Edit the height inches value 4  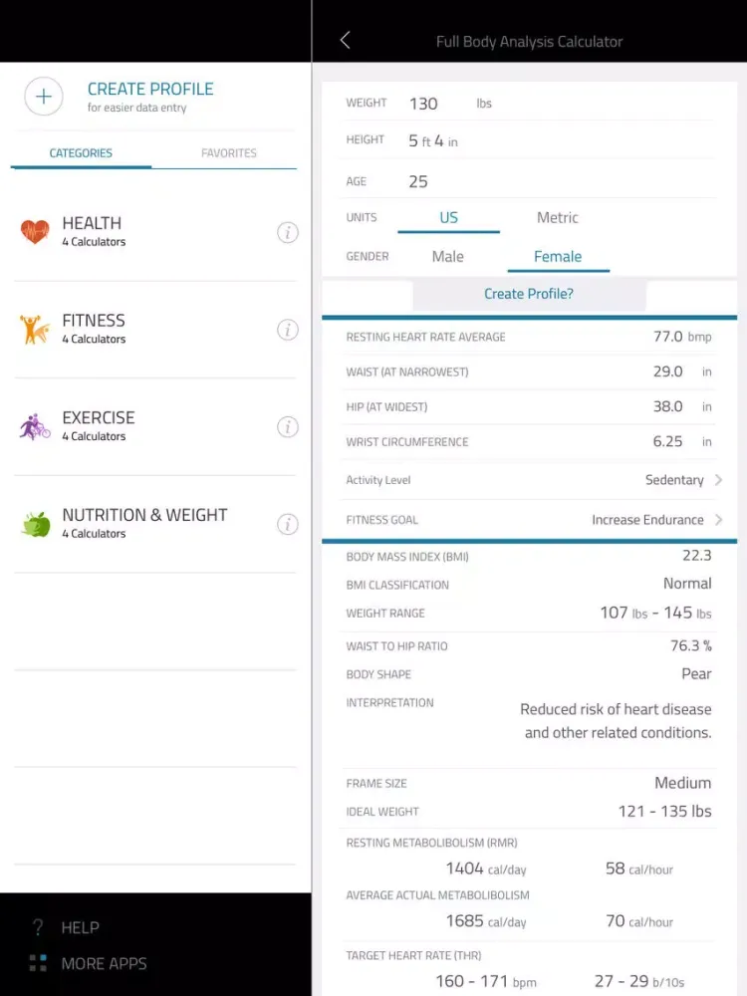(439, 140)
